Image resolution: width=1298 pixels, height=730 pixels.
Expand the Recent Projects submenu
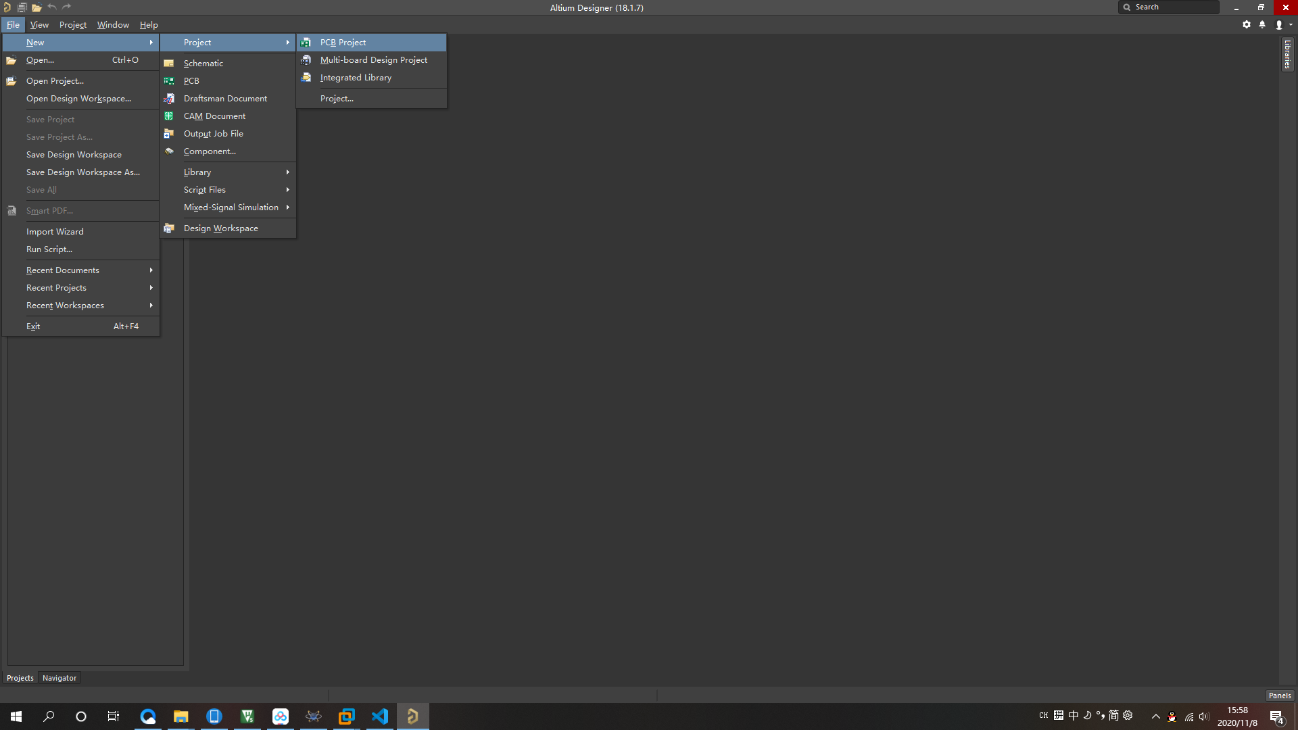click(81, 288)
